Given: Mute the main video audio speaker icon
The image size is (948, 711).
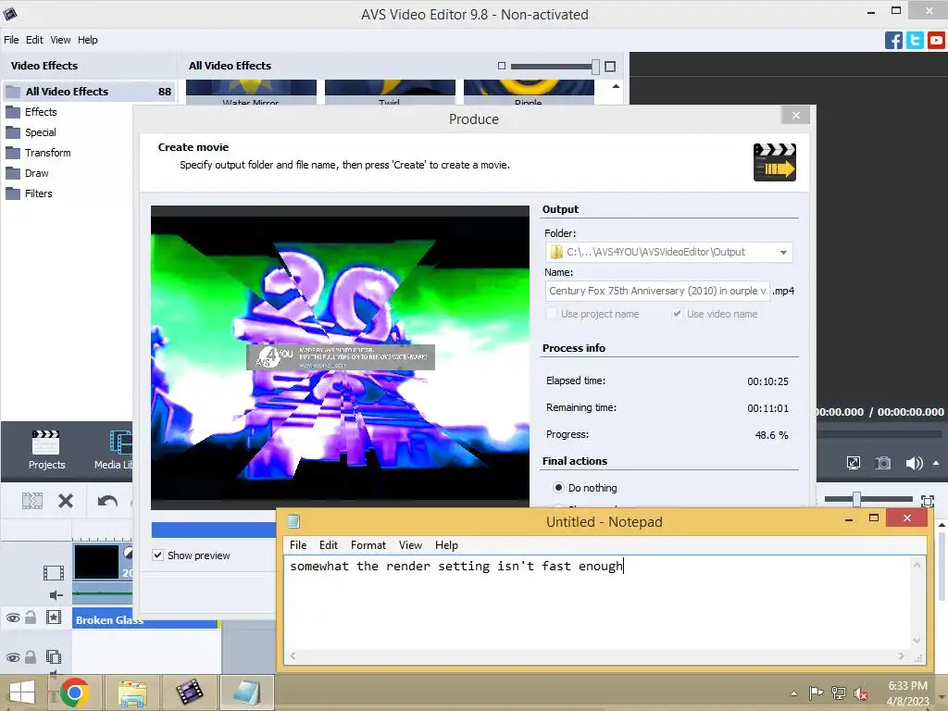Looking at the screenshot, I should (x=56, y=595).
